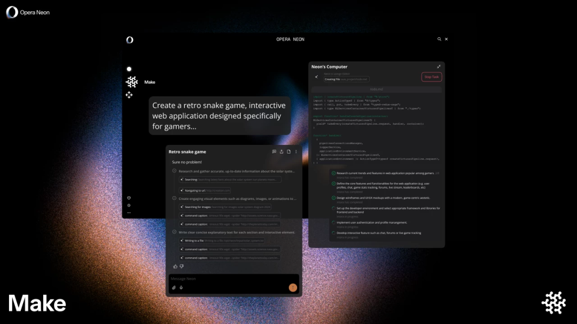Check off the 'Set up the developer environment' task
Image resolution: width=577 pixels, height=324 pixels.
332,209
